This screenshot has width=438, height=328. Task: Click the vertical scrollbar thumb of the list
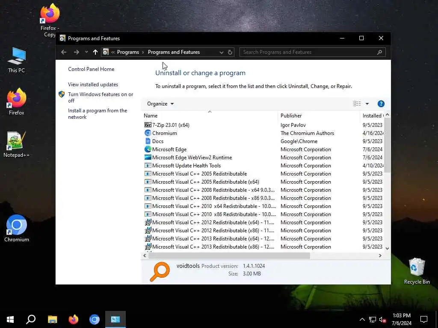(387, 145)
